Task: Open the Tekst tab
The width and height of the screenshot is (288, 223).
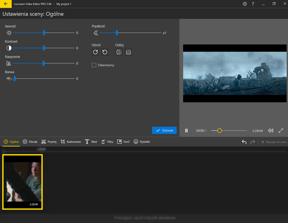Action: tap(91, 142)
